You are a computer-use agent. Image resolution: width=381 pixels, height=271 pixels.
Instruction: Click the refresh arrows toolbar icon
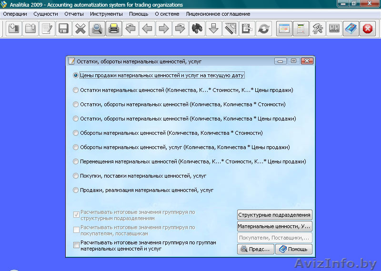click(263, 29)
